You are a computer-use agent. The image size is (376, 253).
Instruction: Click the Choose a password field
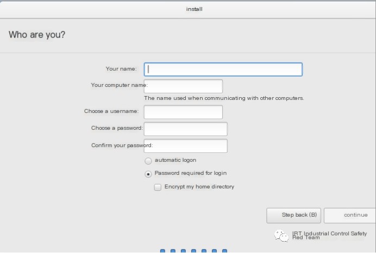[186, 129]
